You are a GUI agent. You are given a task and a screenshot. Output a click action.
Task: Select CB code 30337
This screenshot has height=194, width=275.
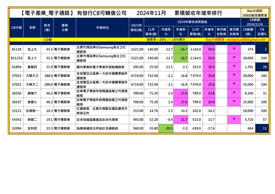click(16, 102)
